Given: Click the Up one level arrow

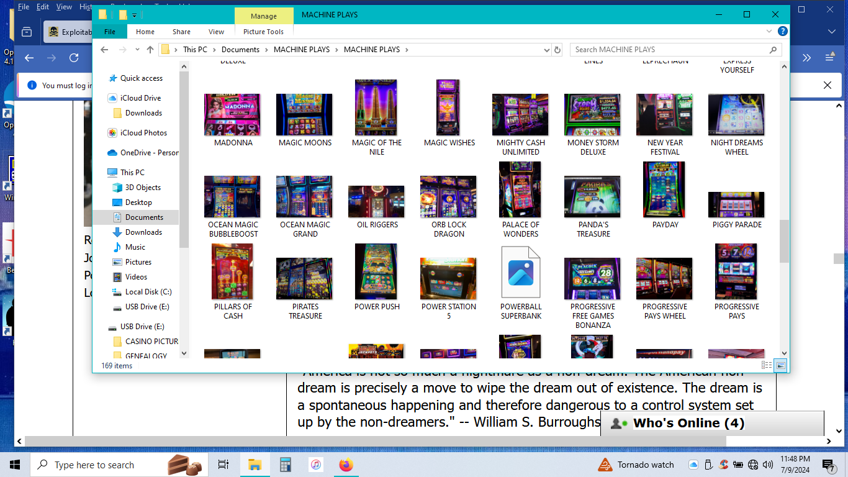Looking at the screenshot, I should 150,50.
